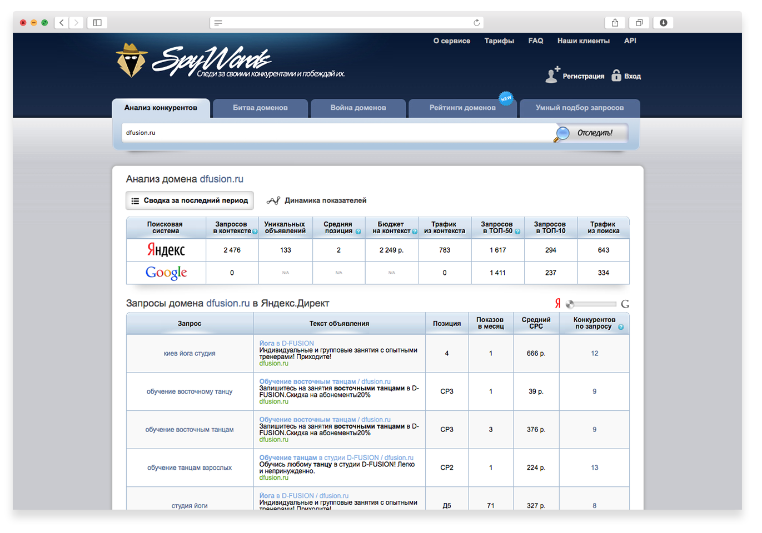Switch to Битва доменов tab
762x533 pixels.
tap(260, 108)
